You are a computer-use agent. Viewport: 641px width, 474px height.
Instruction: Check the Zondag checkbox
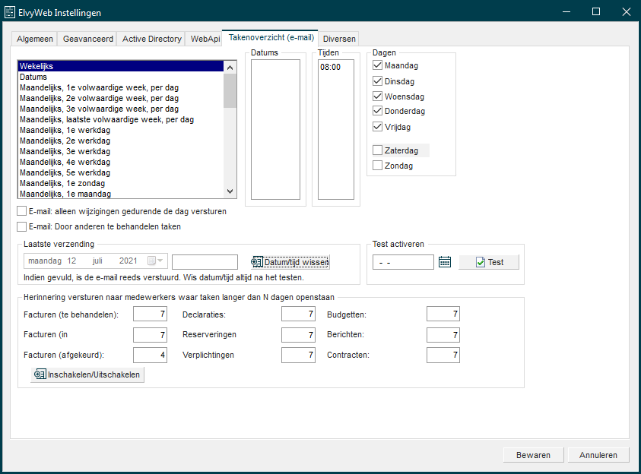377,166
